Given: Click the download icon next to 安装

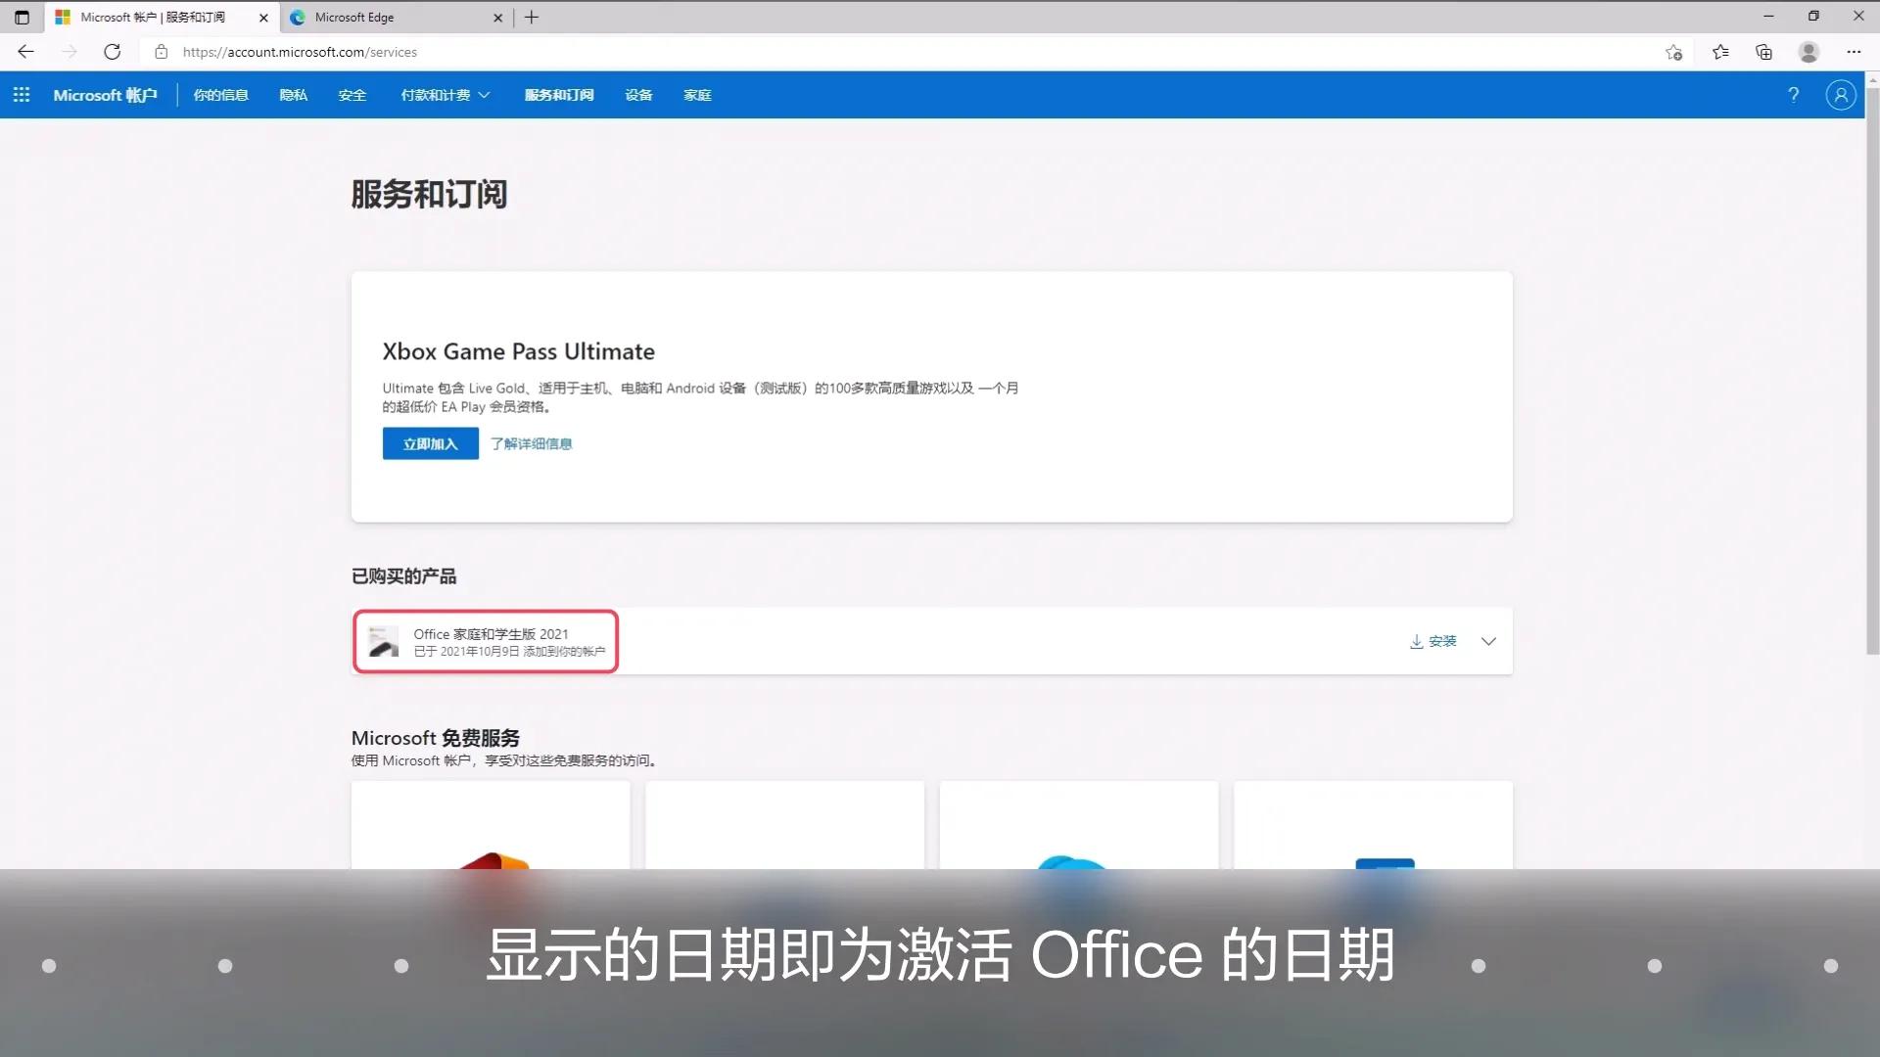Looking at the screenshot, I should (1415, 641).
